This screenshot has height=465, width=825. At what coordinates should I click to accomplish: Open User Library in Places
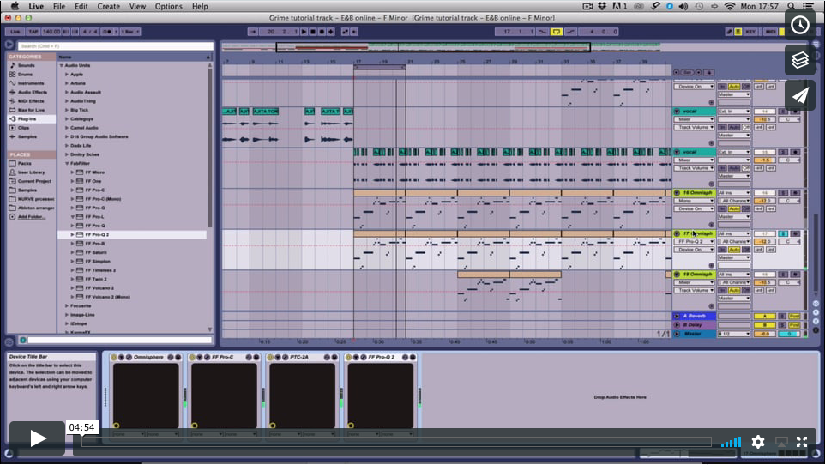pos(31,172)
